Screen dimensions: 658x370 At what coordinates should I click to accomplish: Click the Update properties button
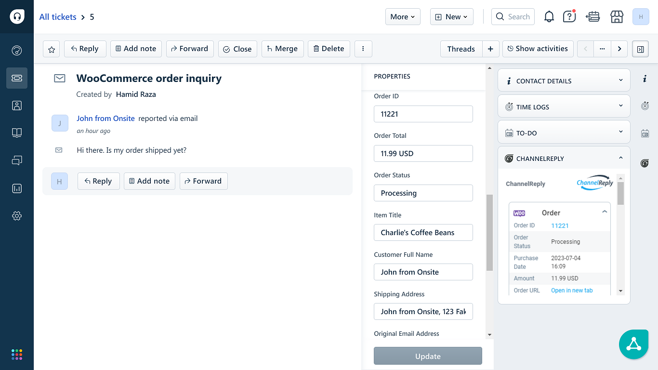pos(428,356)
